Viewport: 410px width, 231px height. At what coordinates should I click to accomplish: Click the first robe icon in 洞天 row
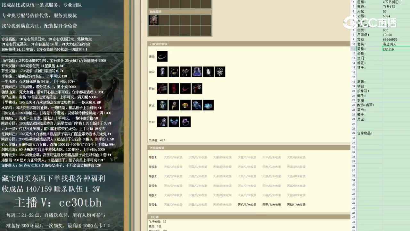[162, 72]
